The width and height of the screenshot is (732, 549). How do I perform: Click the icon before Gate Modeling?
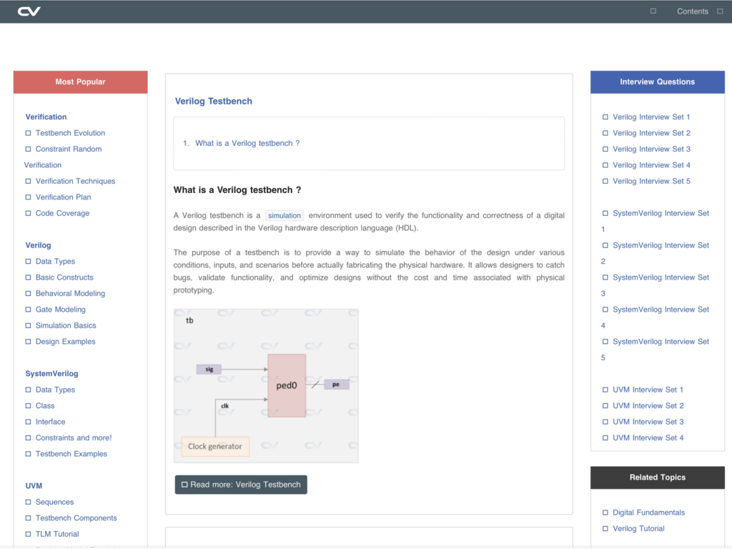coord(29,310)
